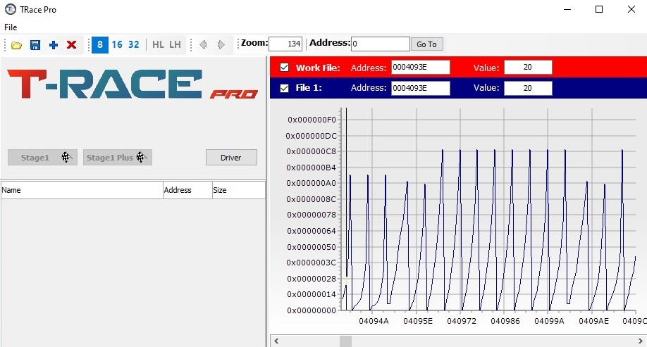Click into the Zoom input field
The width and height of the screenshot is (647, 347).
(285, 44)
